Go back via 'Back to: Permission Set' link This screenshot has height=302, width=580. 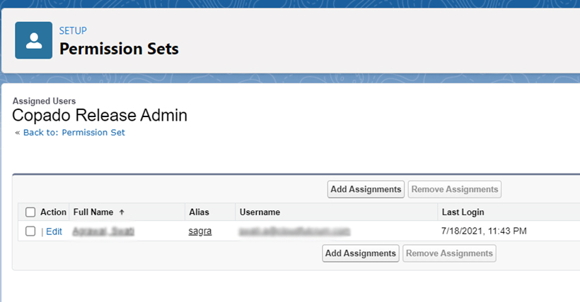pos(74,132)
